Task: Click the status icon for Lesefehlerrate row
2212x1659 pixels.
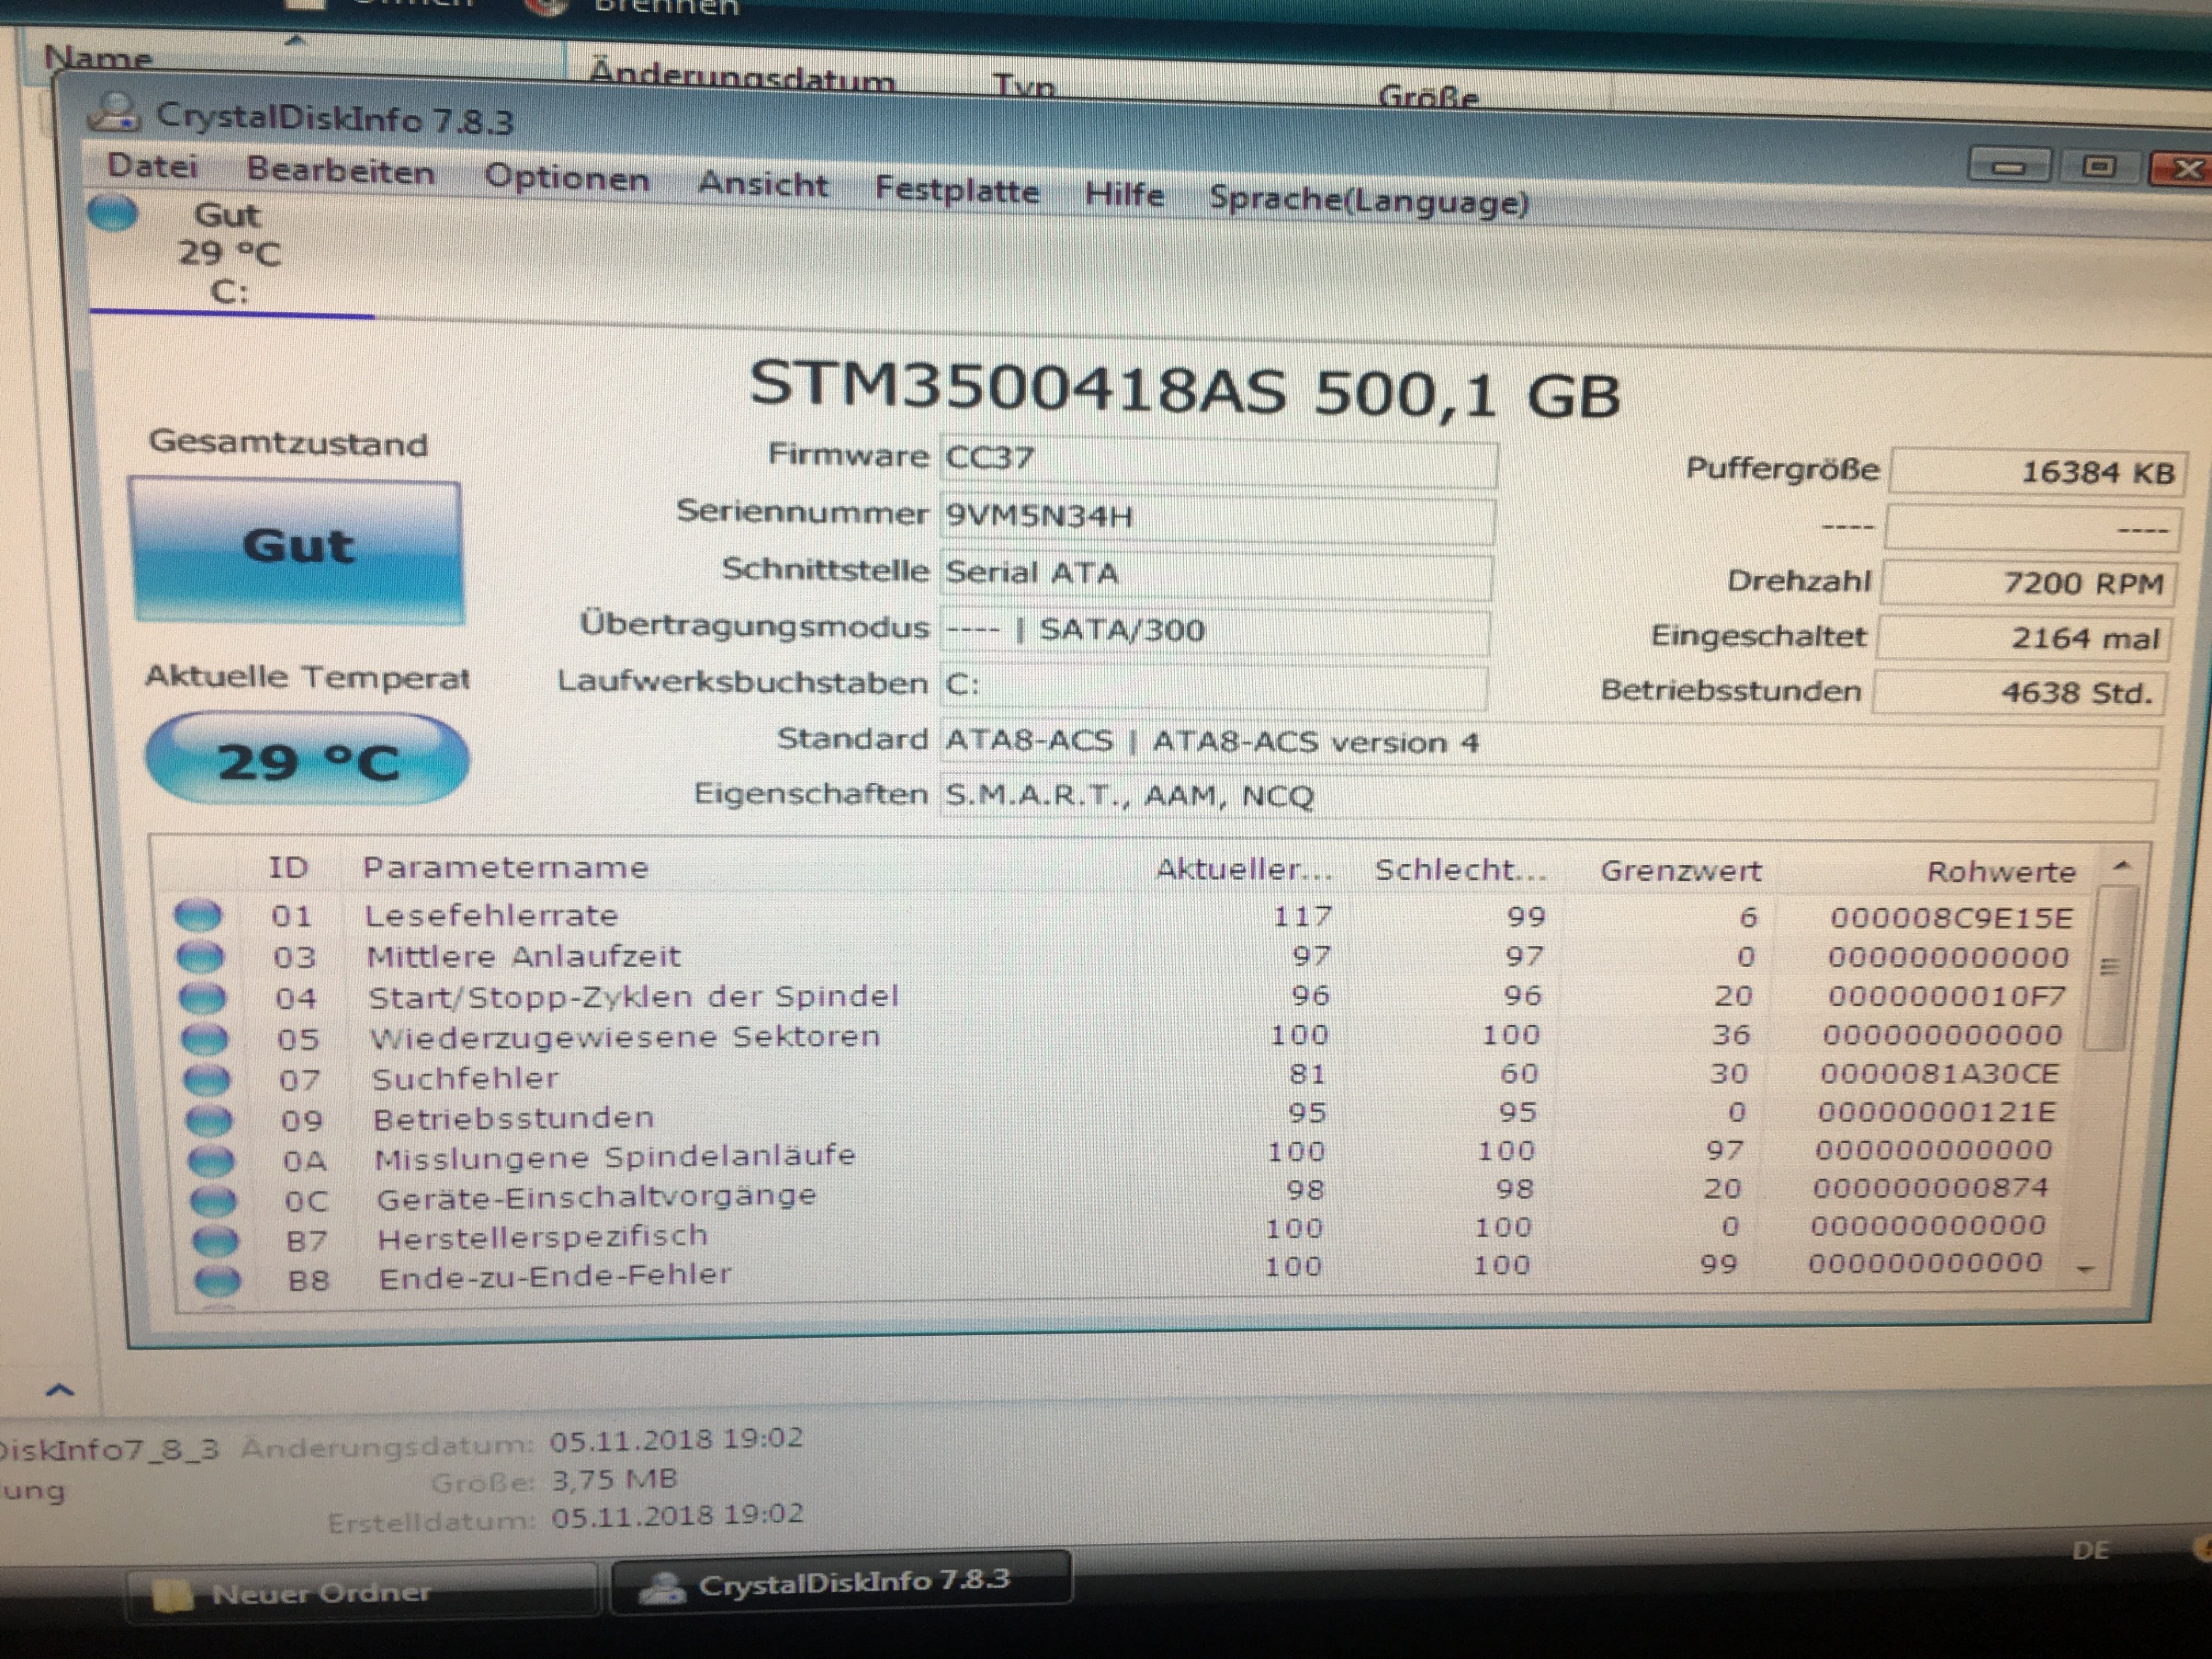Action: (x=198, y=914)
